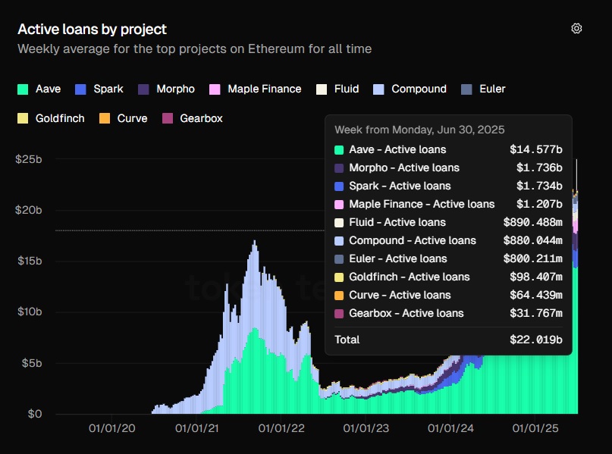612x454 pixels.
Task: Click the '01/01/21' x-axis date label
Action: click(x=196, y=428)
